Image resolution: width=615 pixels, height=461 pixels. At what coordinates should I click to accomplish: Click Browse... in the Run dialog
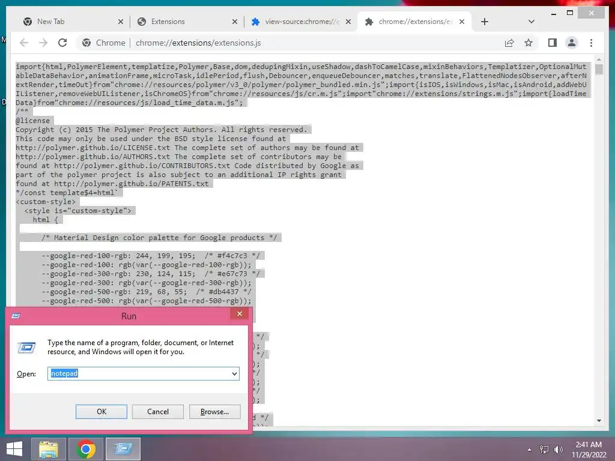[214, 412]
